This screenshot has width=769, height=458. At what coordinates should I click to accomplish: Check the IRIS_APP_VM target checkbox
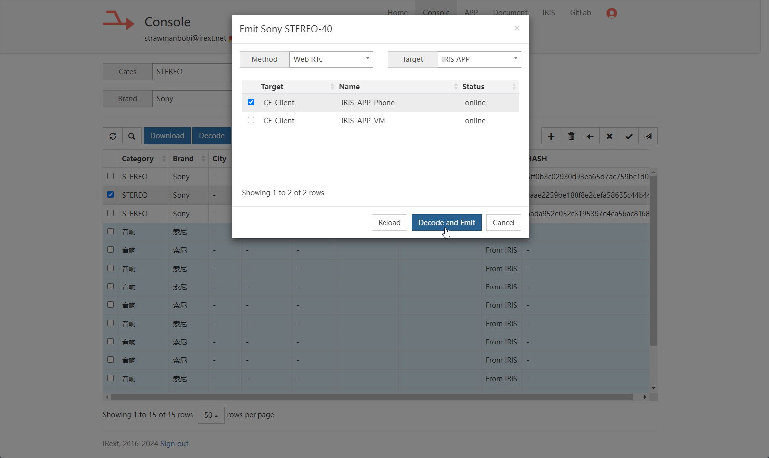point(251,120)
